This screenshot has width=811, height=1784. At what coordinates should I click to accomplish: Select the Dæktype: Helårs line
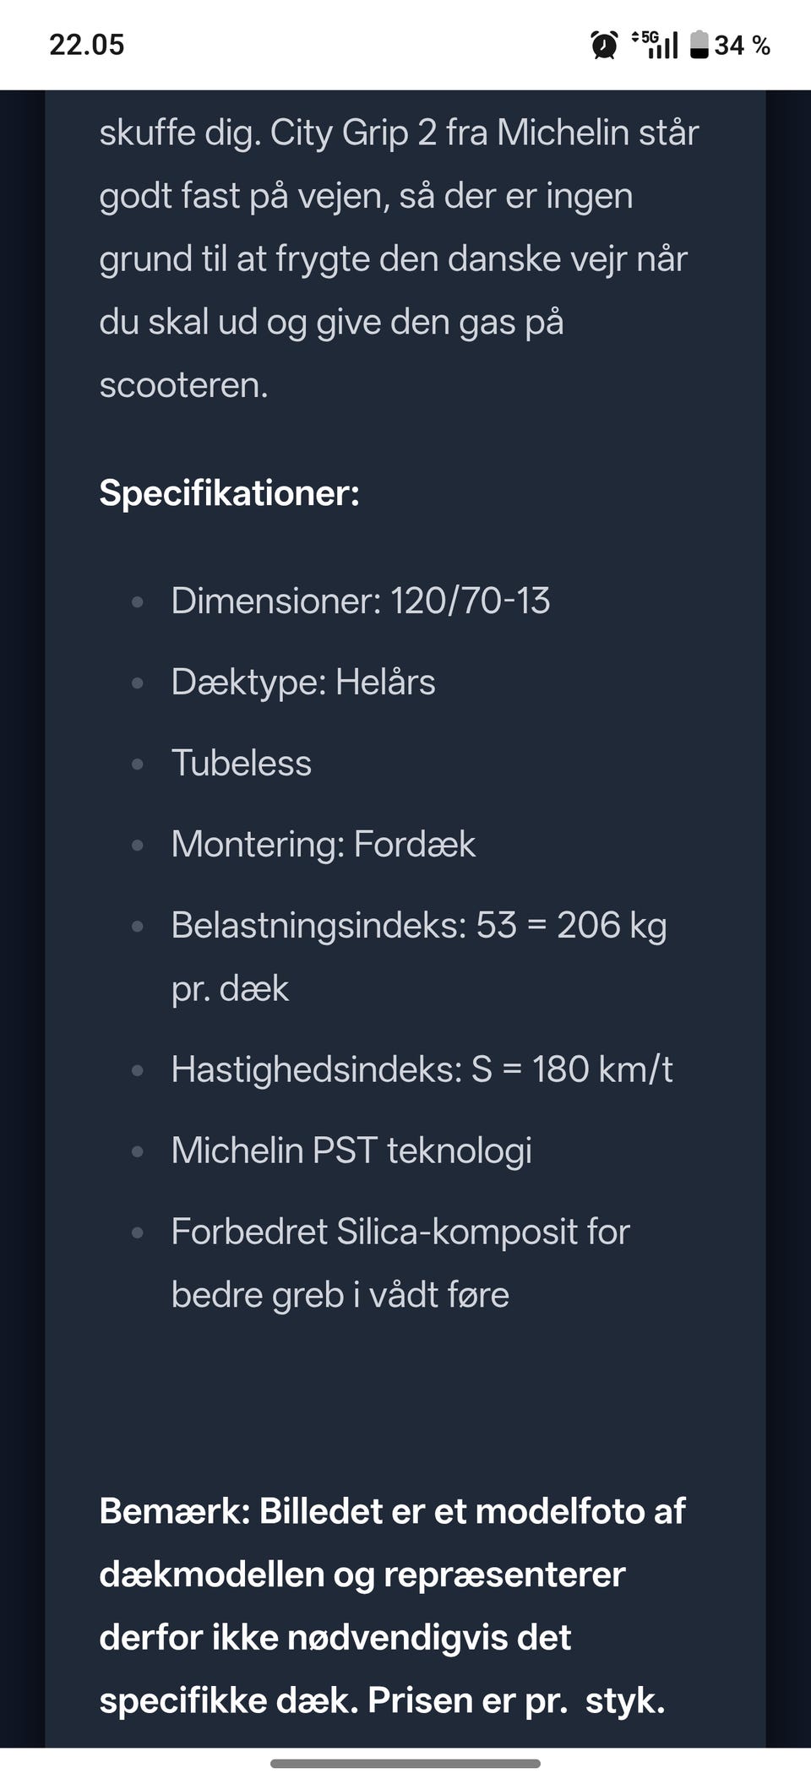click(303, 683)
